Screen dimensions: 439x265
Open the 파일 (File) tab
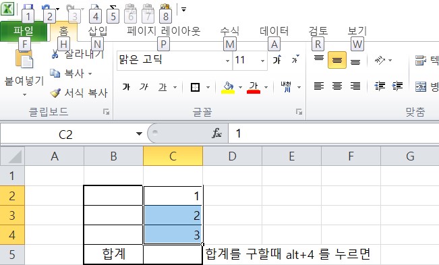coord(24,31)
